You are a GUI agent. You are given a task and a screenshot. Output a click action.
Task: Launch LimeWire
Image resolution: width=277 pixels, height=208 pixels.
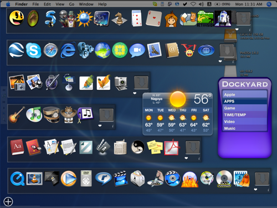(120, 50)
